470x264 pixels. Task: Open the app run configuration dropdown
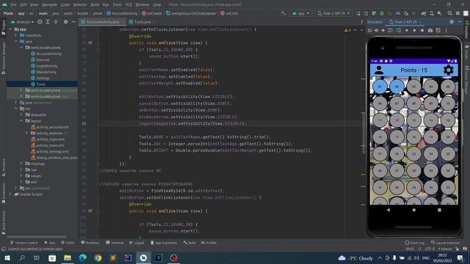[x=300, y=13]
